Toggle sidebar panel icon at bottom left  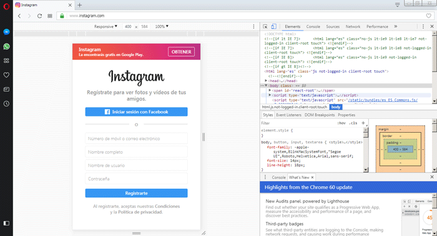tap(6, 223)
